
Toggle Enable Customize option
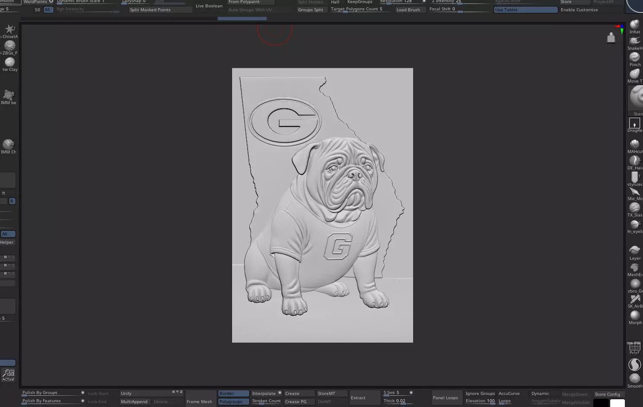pos(579,10)
